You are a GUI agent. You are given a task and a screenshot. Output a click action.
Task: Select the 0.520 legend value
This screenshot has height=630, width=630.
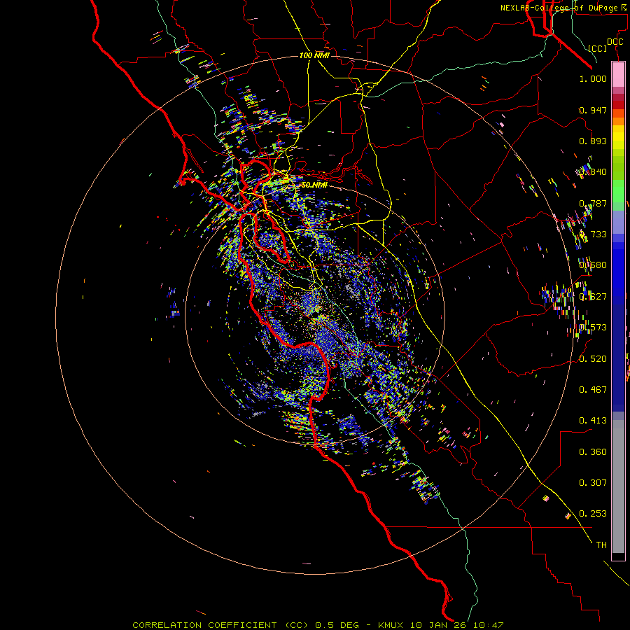tap(593, 358)
